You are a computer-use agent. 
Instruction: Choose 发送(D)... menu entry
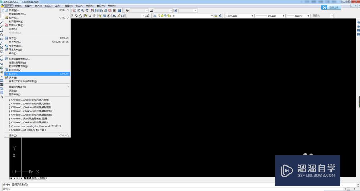tap(37, 91)
